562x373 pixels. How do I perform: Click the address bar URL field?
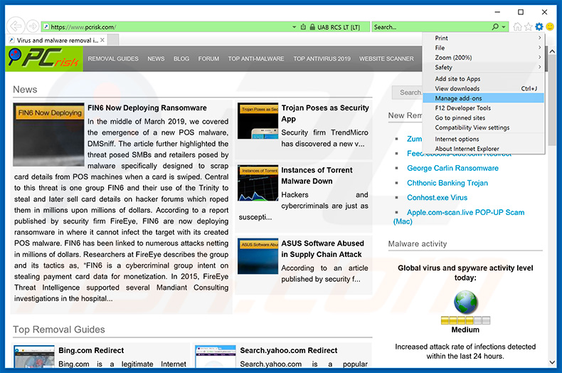166,27
